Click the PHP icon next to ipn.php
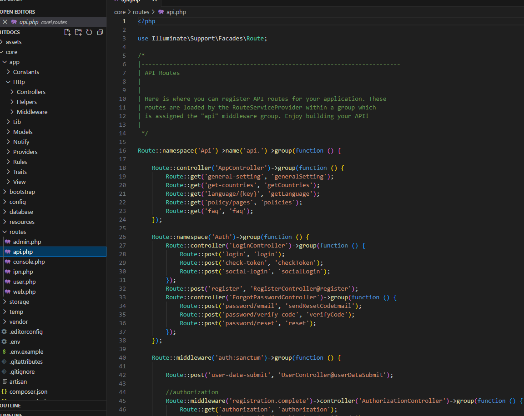The image size is (524, 416). tap(8, 272)
